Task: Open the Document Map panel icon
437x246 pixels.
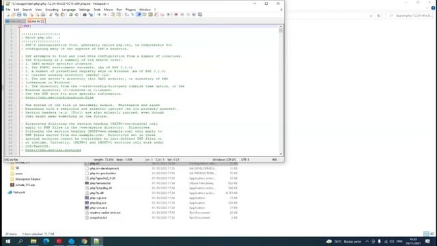Action: click(x=150, y=14)
